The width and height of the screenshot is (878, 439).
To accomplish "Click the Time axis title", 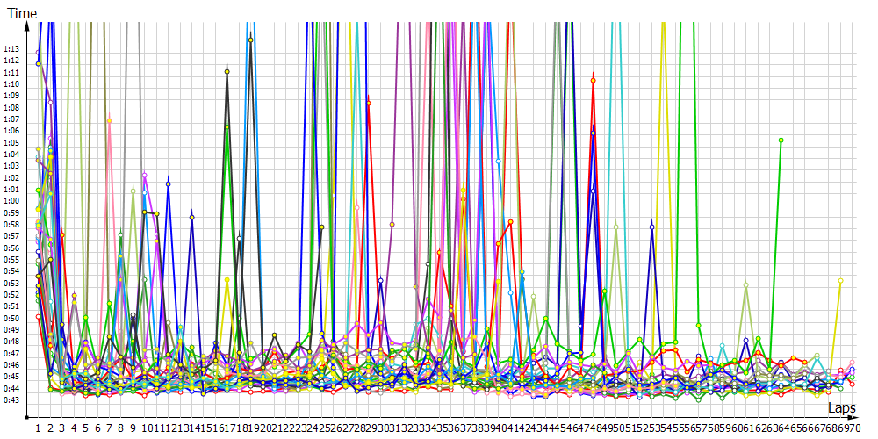I will (21, 13).
